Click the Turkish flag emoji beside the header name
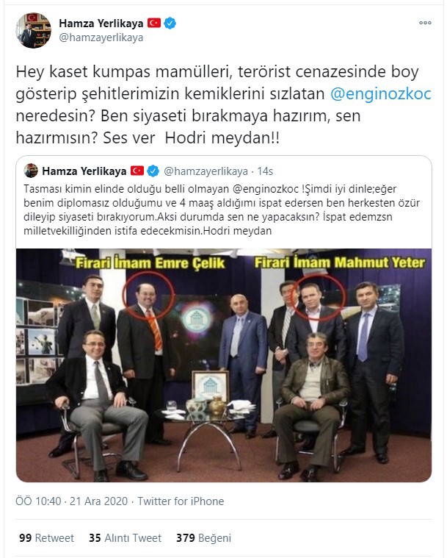This screenshot has width=447, height=558. 154,23
